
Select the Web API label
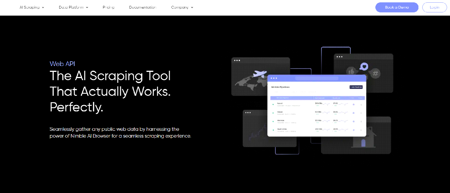tap(63, 63)
